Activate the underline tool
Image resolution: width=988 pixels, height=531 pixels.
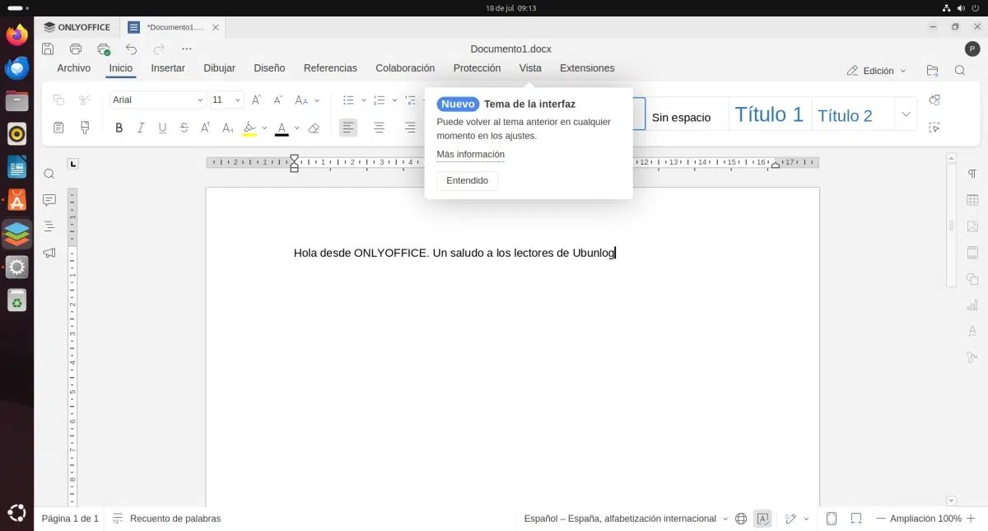click(162, 128)
